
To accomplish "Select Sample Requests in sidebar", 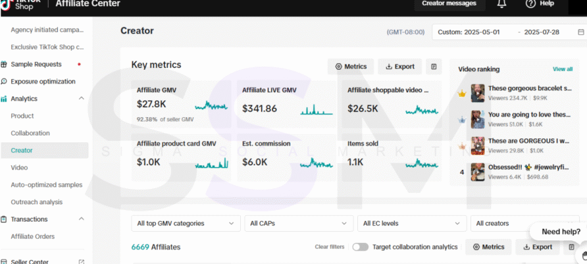I will point(36,65).
